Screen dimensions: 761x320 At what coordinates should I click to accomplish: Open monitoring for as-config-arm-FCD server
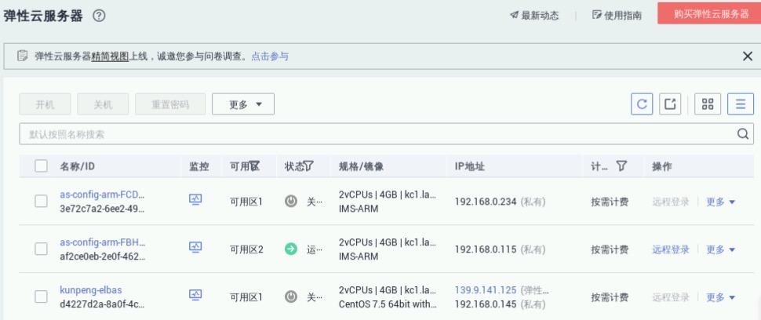(x=195, y=200)
